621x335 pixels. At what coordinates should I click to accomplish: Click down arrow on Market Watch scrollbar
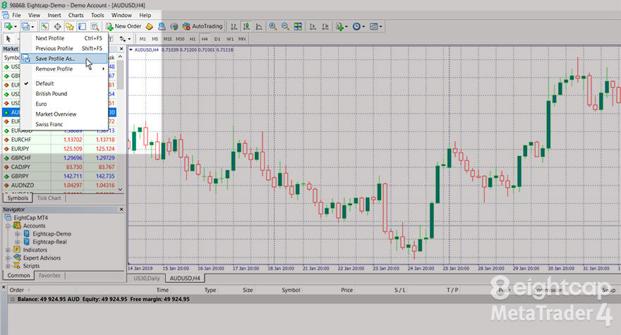click(x=120, y=190)
